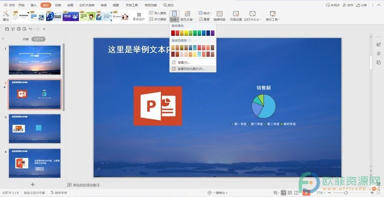Click the redo arrow icon
Screen dimensions: 384x197
pyautogui.click(x=38, y=29)
